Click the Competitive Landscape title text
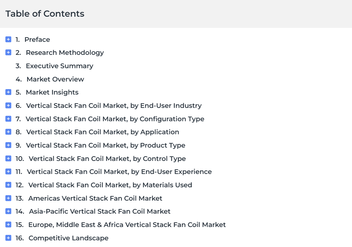The height and width of the screenshot is (247, 352). pos(68,238)
